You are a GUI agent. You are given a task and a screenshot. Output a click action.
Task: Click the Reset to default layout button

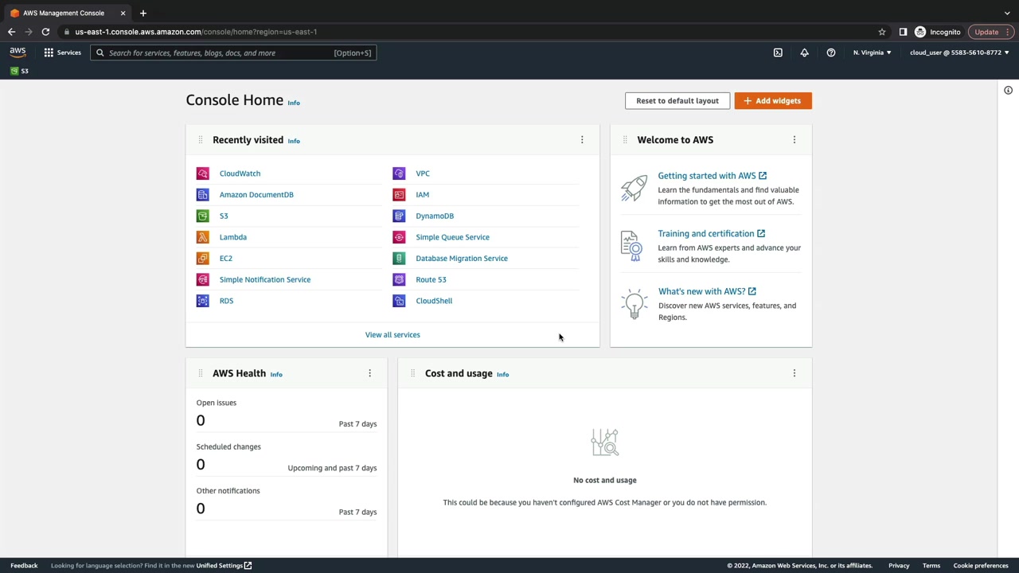677,101
